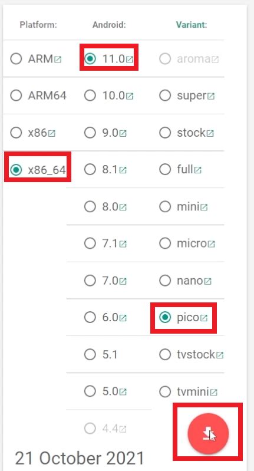Open external link icon next to 11.0

130,60
